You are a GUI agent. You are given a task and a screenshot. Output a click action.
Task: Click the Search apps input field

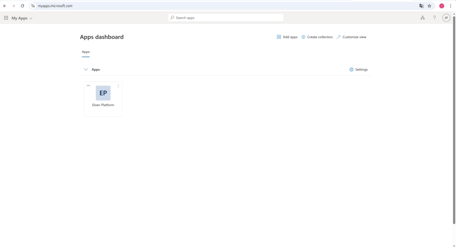point(226,18)
